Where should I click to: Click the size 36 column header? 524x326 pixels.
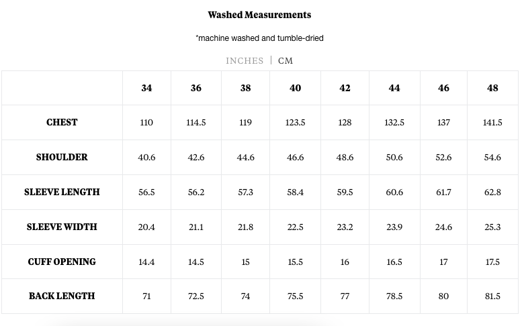196,88
